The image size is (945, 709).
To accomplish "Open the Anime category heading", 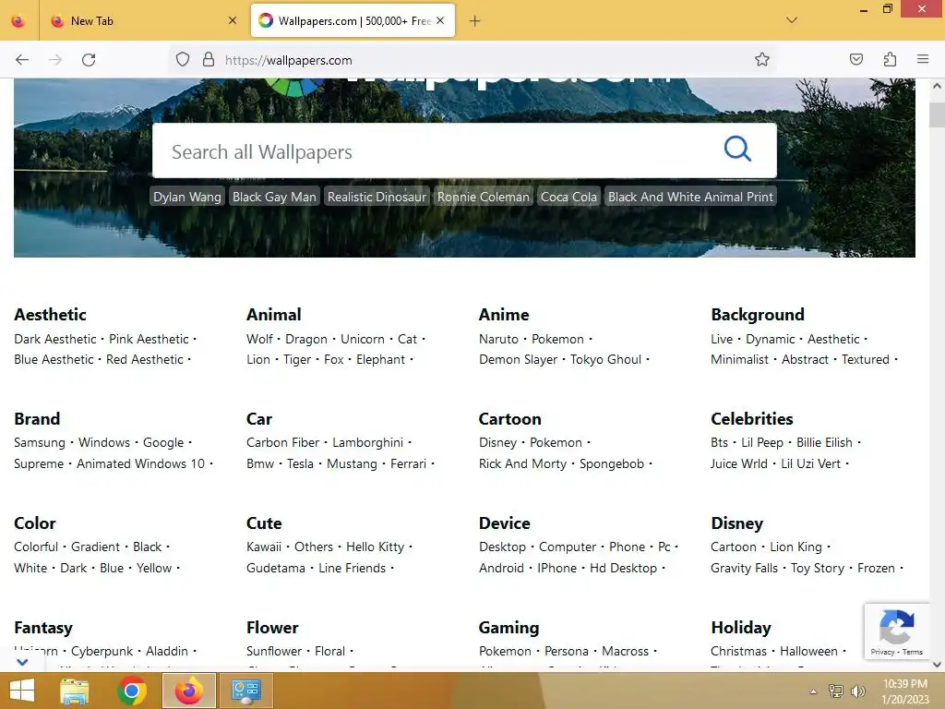I will click(504, 315).
